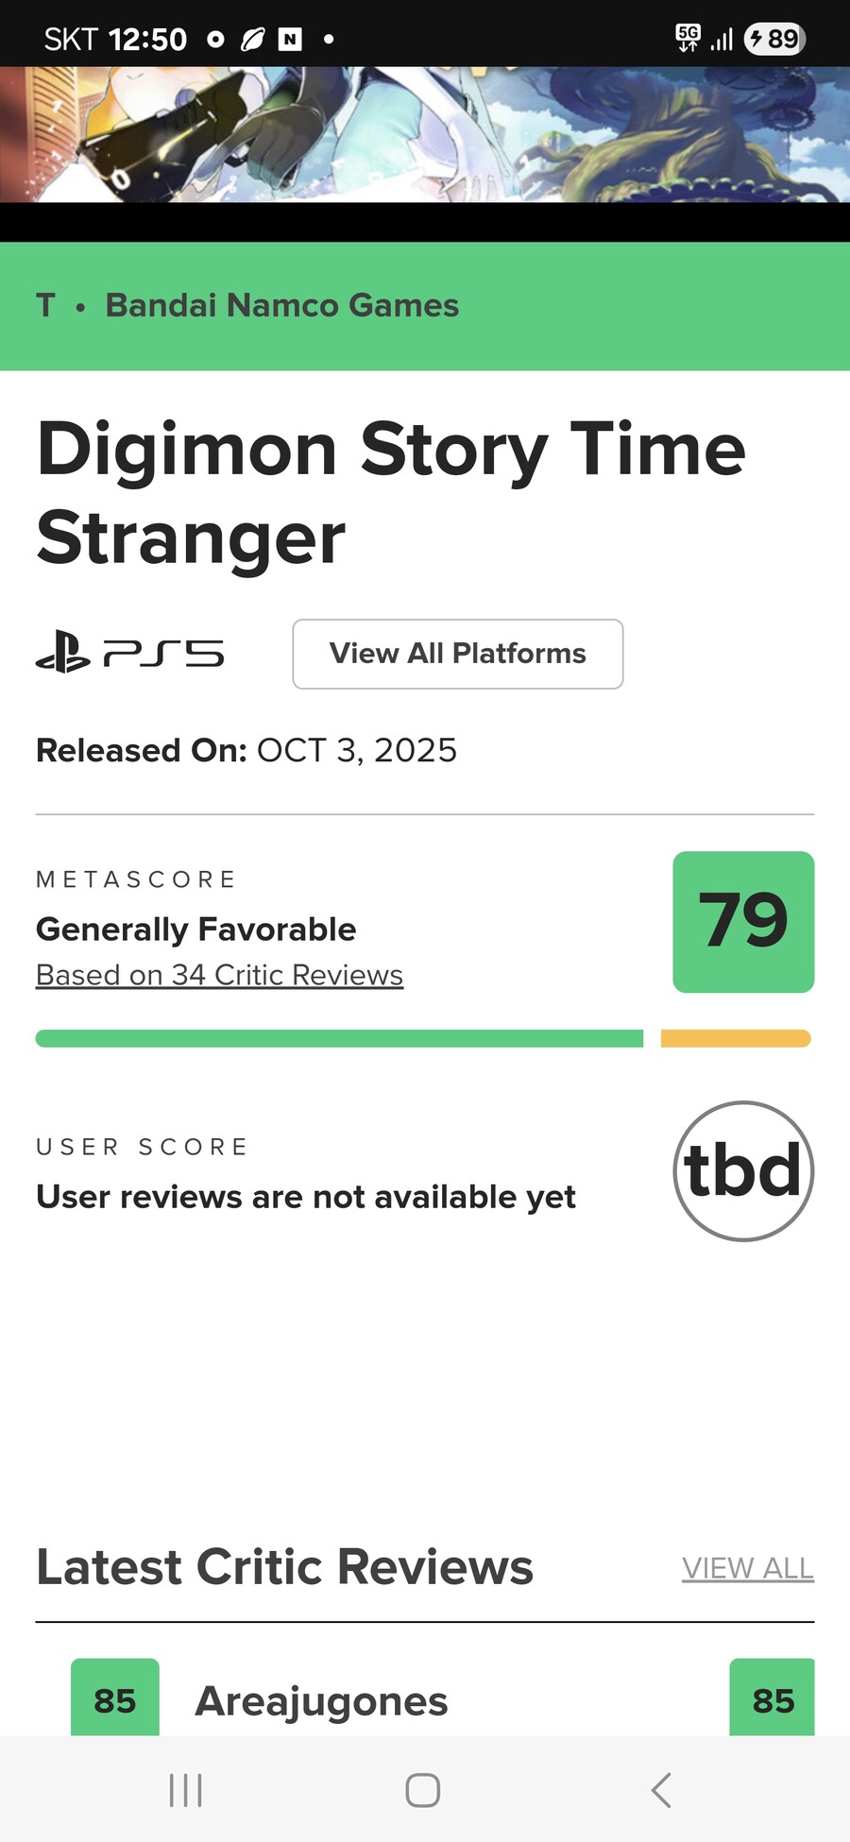Image resolution: width=850 pixels, height=1842 pixels.
Task: Tap the game banner artwork image
Action: (x=425, y=134)
